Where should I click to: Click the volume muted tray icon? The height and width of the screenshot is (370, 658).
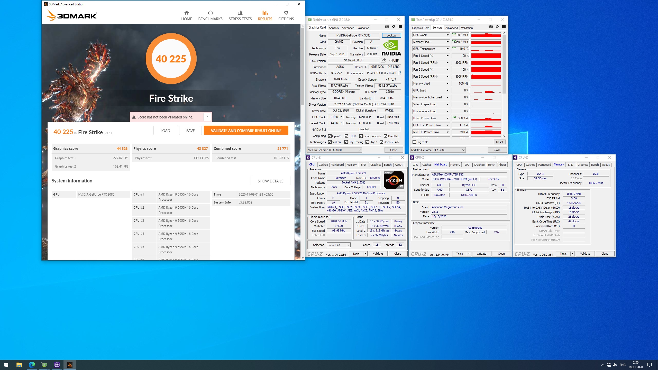tap(615, 365)
